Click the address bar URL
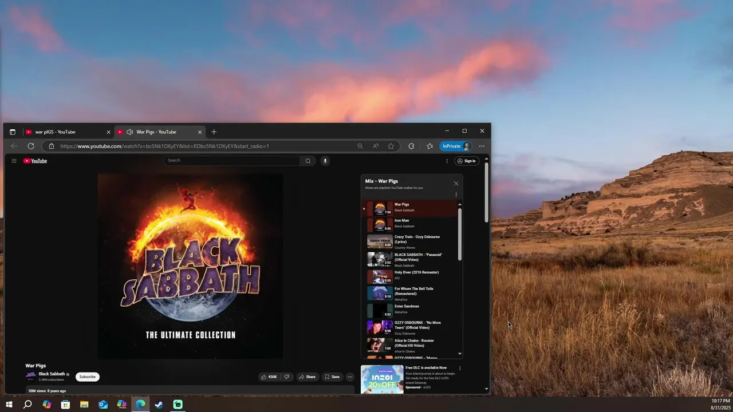The image size is (733, 412). (x=164, y=146)
